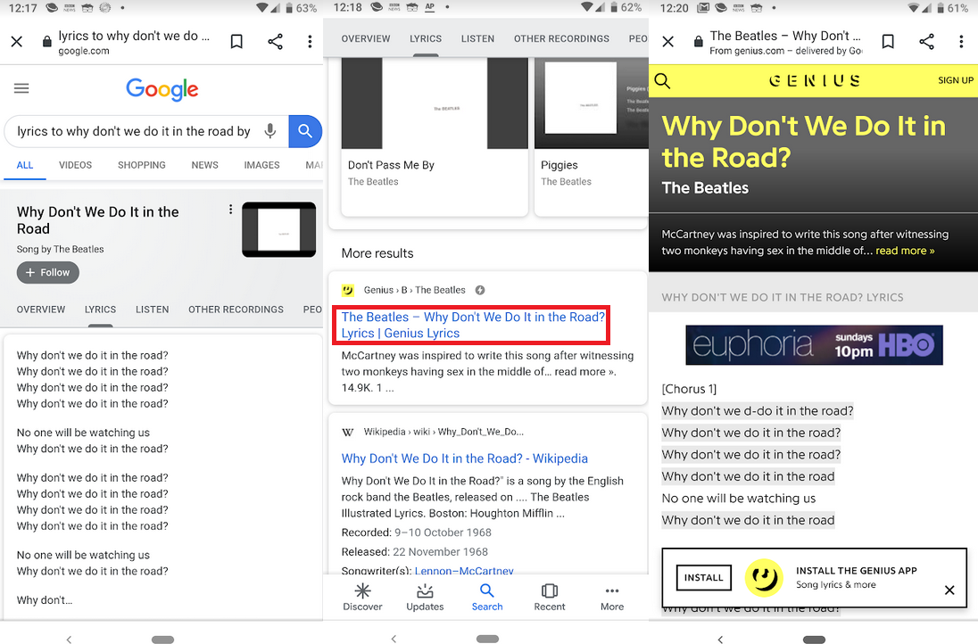This screenshot has width=978, height=644.
Task: Select OTHER RECORDINGS in middle screen top bar
Action: click(x=561, y=38)
